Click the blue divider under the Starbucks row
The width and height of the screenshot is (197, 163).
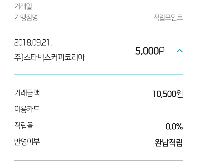tap(98, 75)
